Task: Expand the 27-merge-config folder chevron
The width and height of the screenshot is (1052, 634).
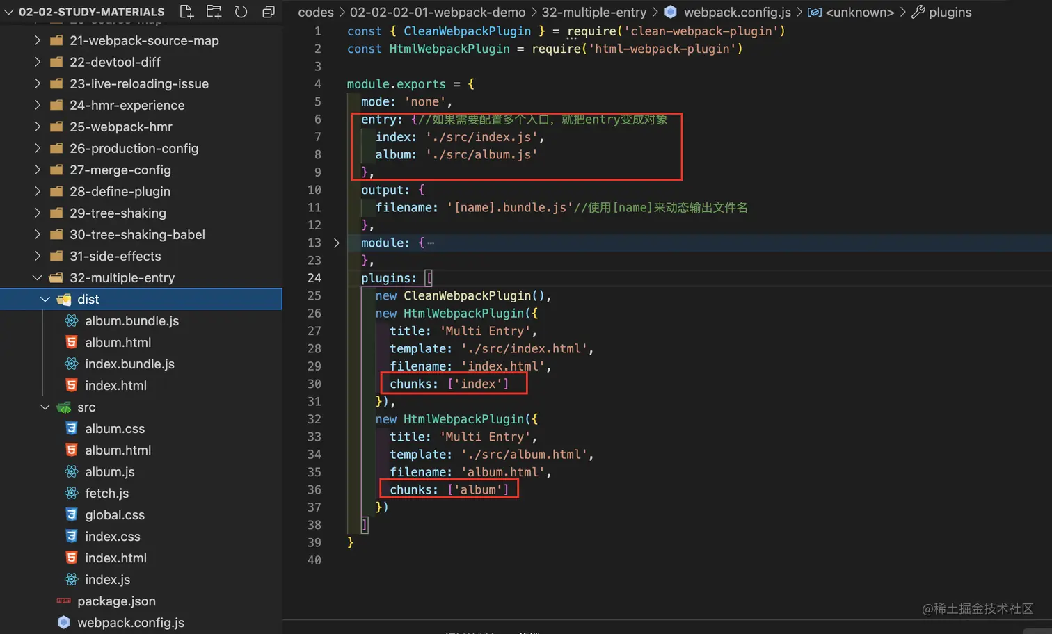Action: [37, 170]
